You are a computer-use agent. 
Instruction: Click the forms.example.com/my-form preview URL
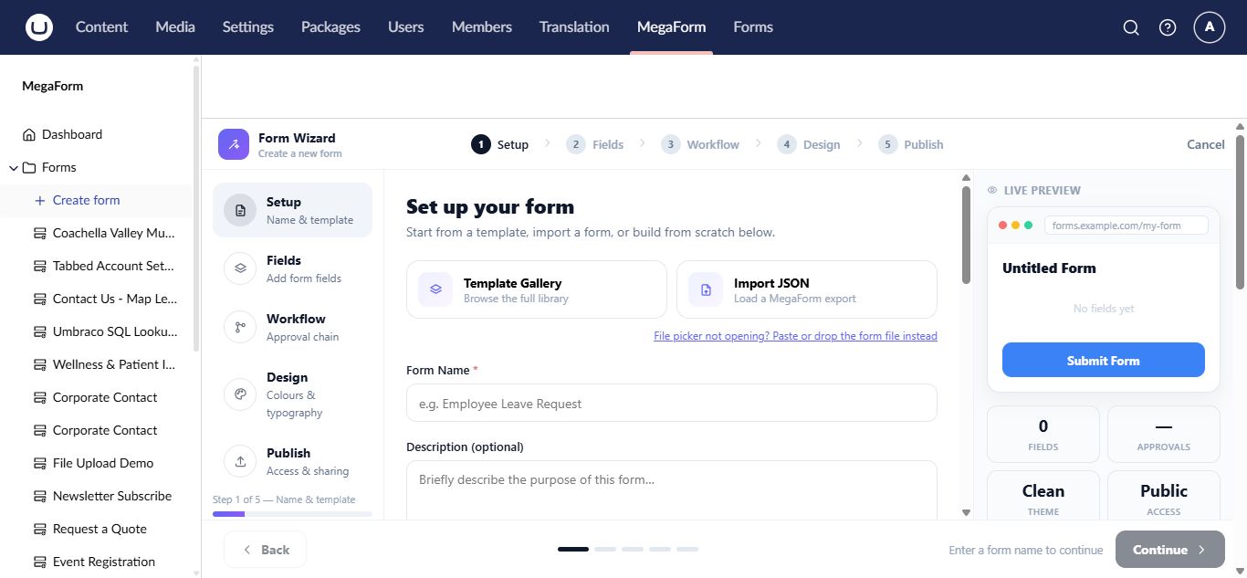(x=1126, y=226)
